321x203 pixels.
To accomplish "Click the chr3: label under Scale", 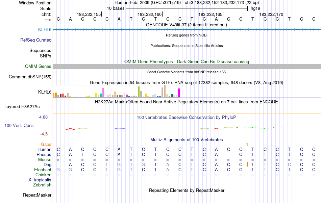I will [x=46, y=14].
